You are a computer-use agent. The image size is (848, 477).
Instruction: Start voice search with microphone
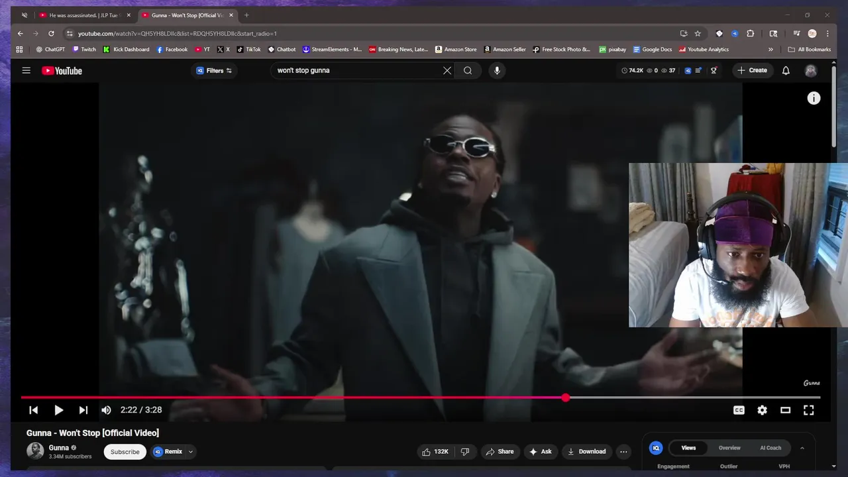(x=497, y=70)
